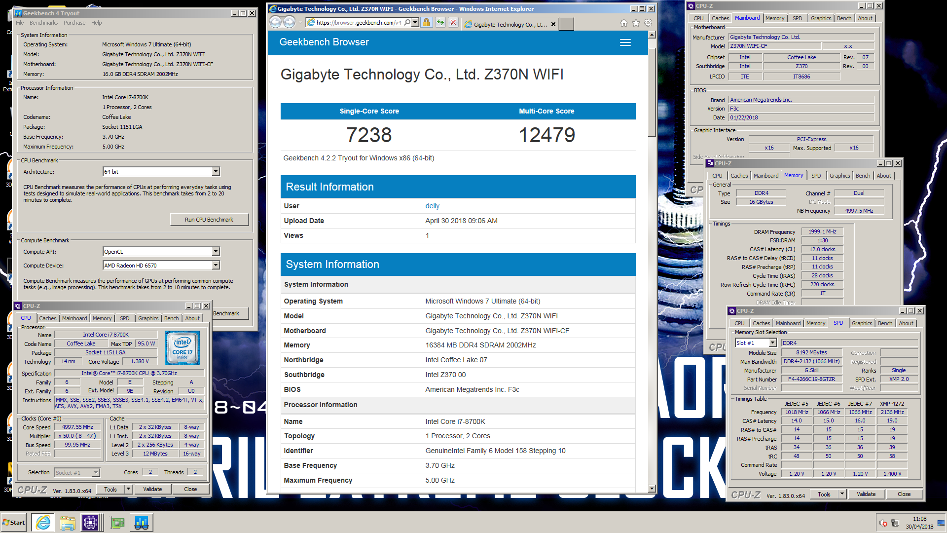Viewport: 947px width, 533px height.
Task: Click the green circuit board taskbar icon
Action: click(117, 523)
